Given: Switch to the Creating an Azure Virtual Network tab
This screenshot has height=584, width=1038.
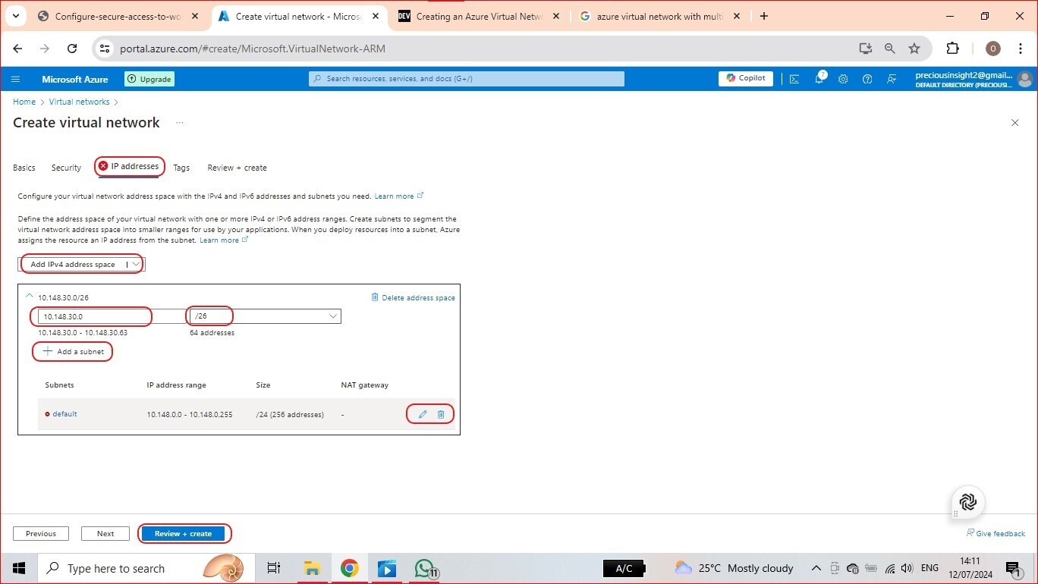Looking at the screenshot, I should coord(480,16).
